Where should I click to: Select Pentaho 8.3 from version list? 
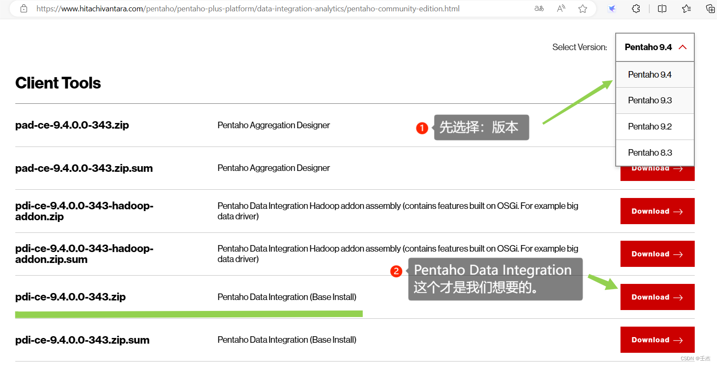point(655,153)
